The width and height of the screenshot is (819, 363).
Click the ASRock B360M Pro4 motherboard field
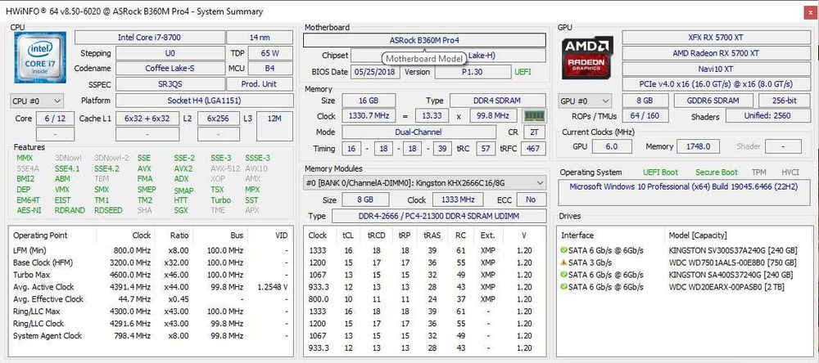point(424,40)
